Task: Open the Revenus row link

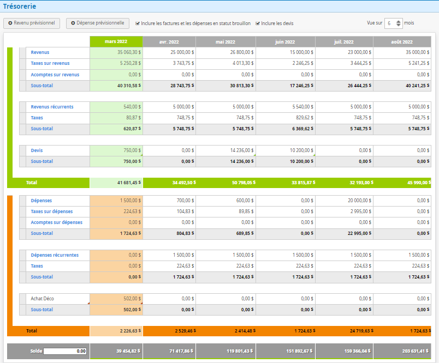Action: click(x=40, y=52)
